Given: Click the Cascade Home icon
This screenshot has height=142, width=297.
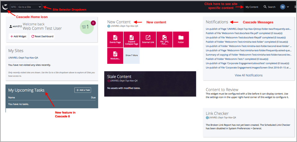Looking at the screenshot, I should coord(5,7).
